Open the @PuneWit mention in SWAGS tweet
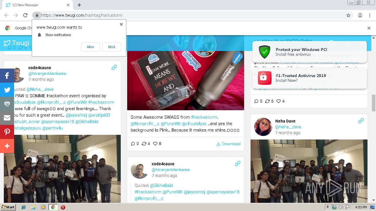 pos(171,124)
